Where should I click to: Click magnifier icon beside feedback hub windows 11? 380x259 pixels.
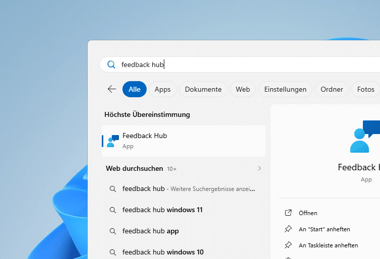(x=113, y=210)
